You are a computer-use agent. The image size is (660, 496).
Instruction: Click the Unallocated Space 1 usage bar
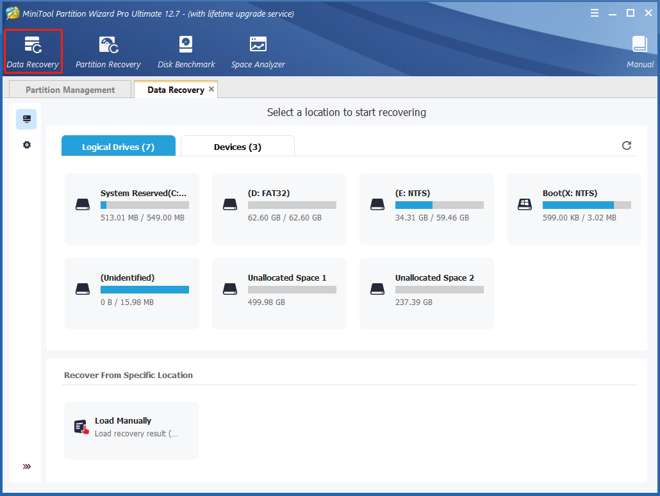292,290
